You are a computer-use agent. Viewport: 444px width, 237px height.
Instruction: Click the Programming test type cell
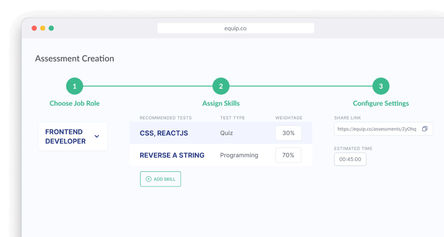tap(239, 155)
